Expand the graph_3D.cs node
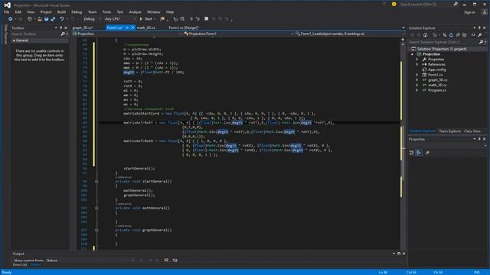This screenshot has height=275, width=490. pos(416,79)
